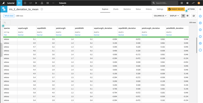
Task: Open the COLUMNS (9) dropdown
Action: (160, 16)
